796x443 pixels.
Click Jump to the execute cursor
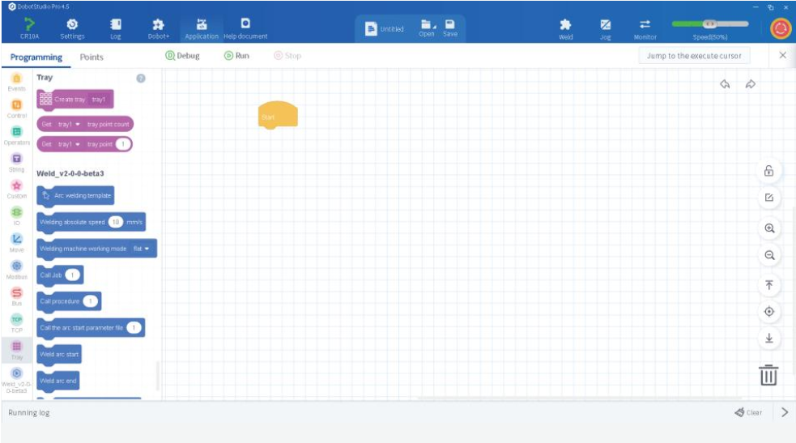pyautogui.click(x=694, y=56)
